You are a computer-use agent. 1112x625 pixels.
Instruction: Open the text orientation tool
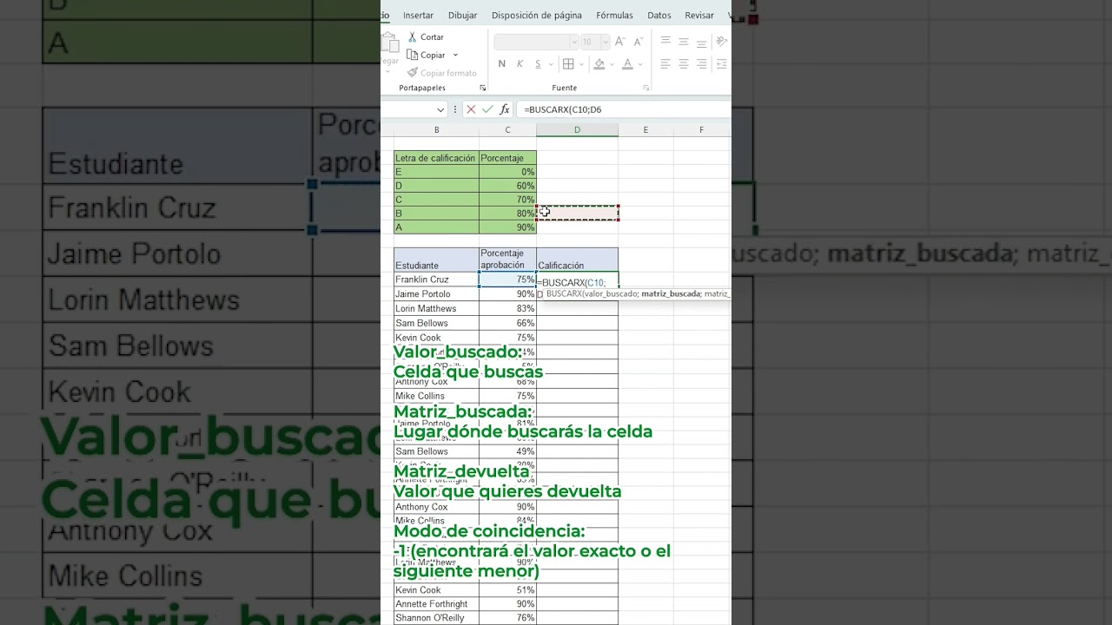tap(721, 42)
